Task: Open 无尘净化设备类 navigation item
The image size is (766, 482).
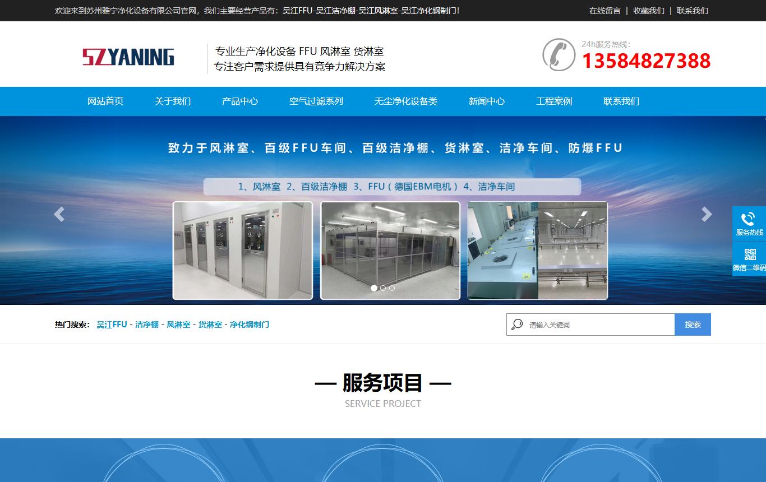Action: [x=406, y=101]
